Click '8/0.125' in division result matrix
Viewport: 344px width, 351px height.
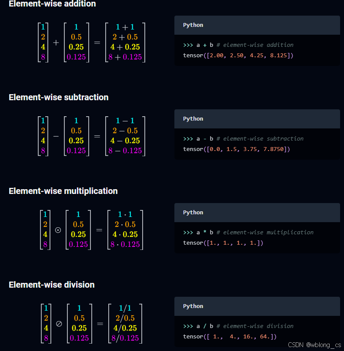pyautogui.click(x=125, y=338)
